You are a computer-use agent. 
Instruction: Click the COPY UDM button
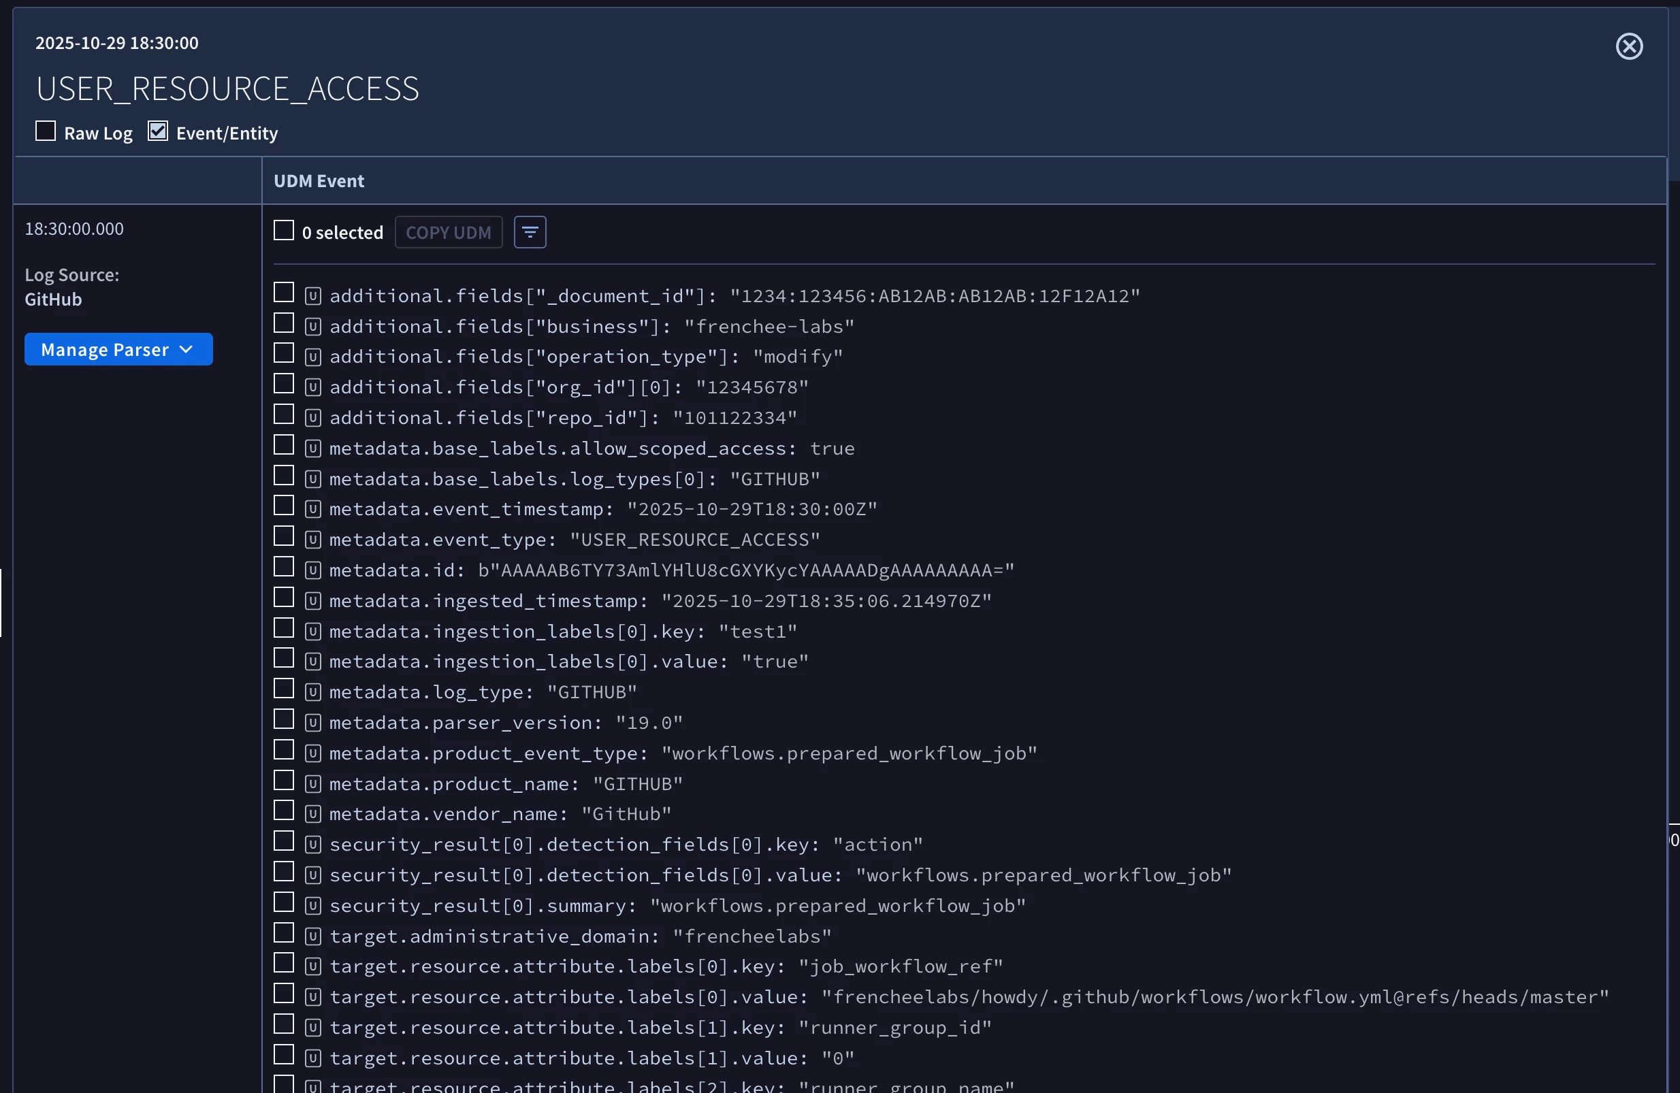click(448, 232)
